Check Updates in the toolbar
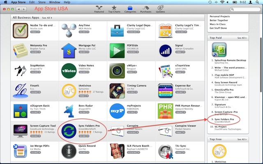This screenshot has height=164, width=263. point(160,9)
